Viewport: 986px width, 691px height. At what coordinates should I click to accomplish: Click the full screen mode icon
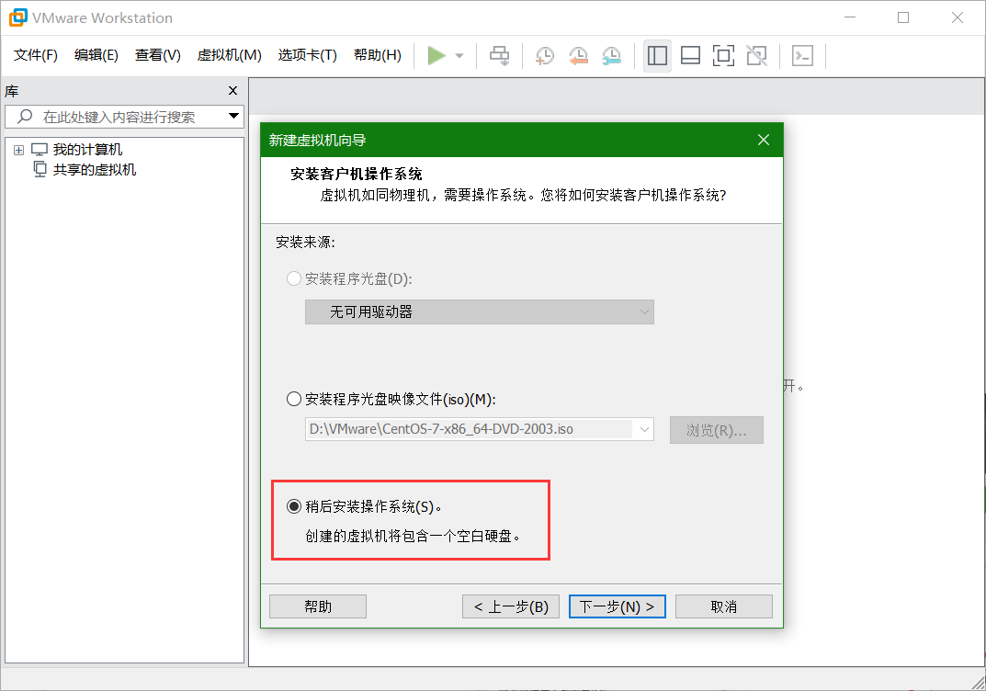click(x=724, y=55)
